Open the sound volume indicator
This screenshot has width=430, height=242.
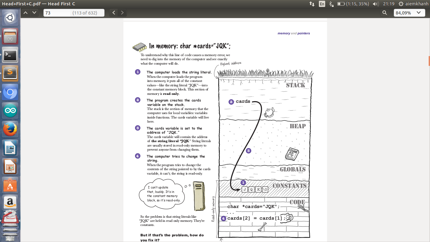pos(376,4)
